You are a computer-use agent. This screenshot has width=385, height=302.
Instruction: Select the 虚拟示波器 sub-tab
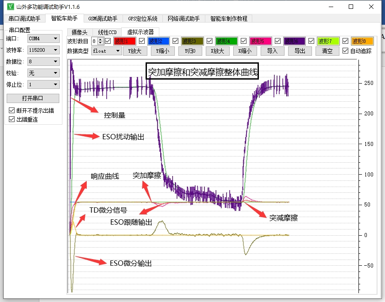140,32
